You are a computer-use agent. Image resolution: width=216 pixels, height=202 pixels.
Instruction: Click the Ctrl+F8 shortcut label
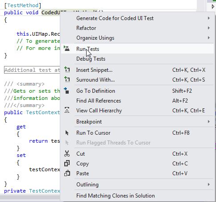pos(181,133)
